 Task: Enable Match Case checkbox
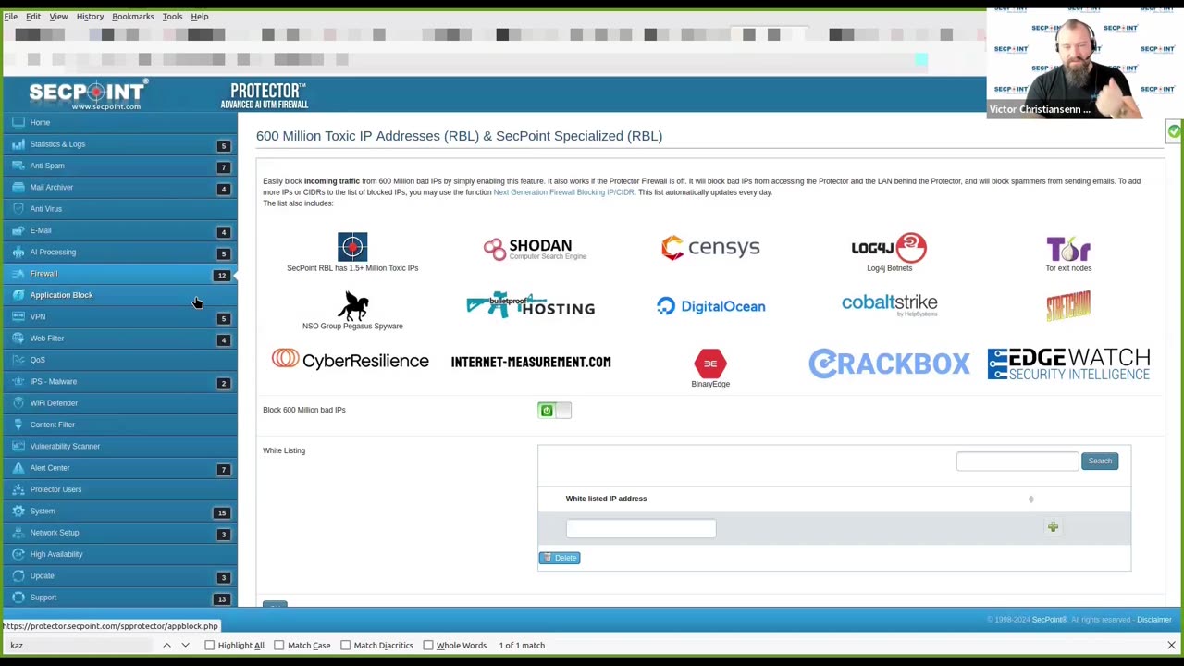point(278,646)
